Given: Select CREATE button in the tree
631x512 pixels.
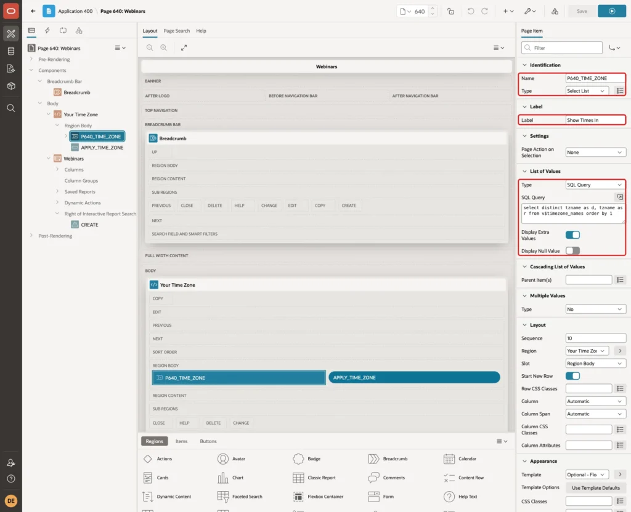Looking at the screenshot, I should click(89, 225).
